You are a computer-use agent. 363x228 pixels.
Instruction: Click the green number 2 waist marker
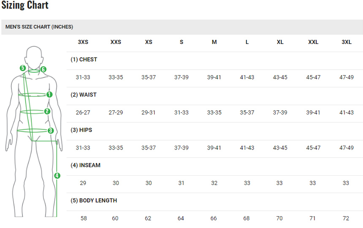point(47,111)
